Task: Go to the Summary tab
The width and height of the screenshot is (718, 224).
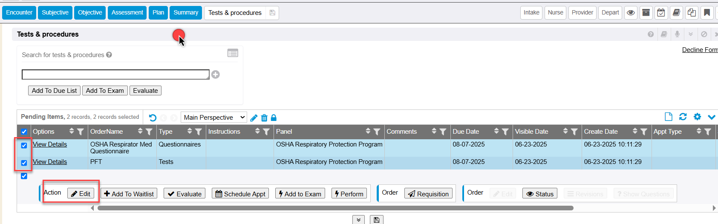Action: point(186,13)
